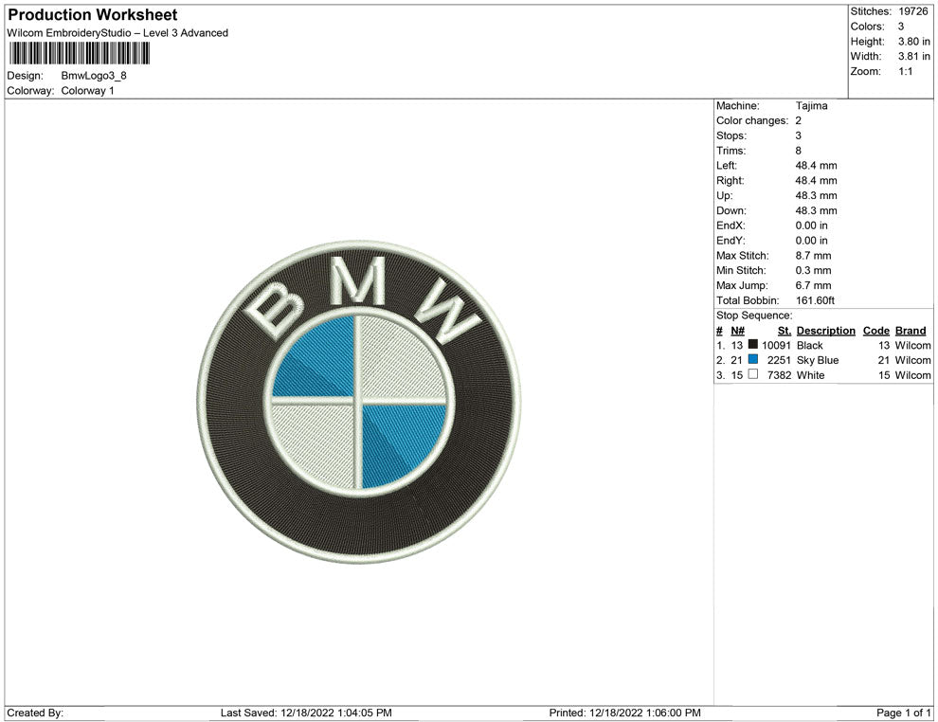Click the Brand column header
The image size is (938, 722).
910,331
